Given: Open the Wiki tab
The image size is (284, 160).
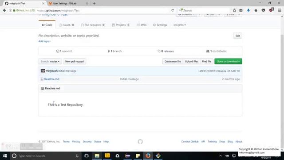Looking at the screenshot, I should (x=142, y=25).
